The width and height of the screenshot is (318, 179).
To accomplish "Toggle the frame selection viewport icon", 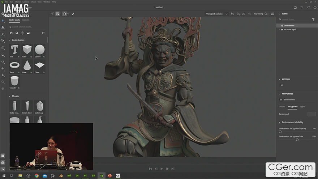I will (58, 14).
